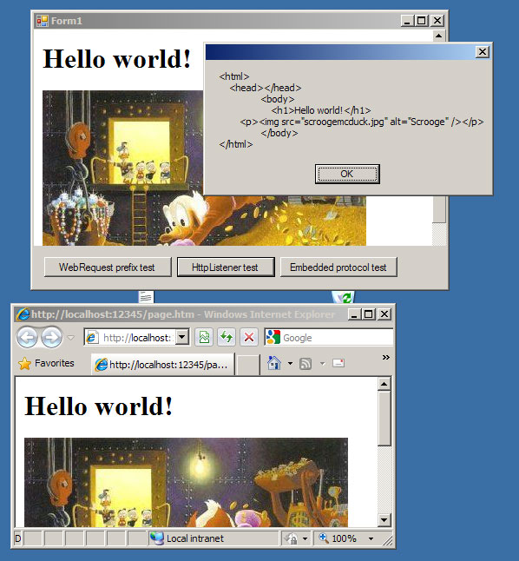The image size is (519, 561).
Task: Click the IE page scrollbar down arrow
Action: (384, 519)
